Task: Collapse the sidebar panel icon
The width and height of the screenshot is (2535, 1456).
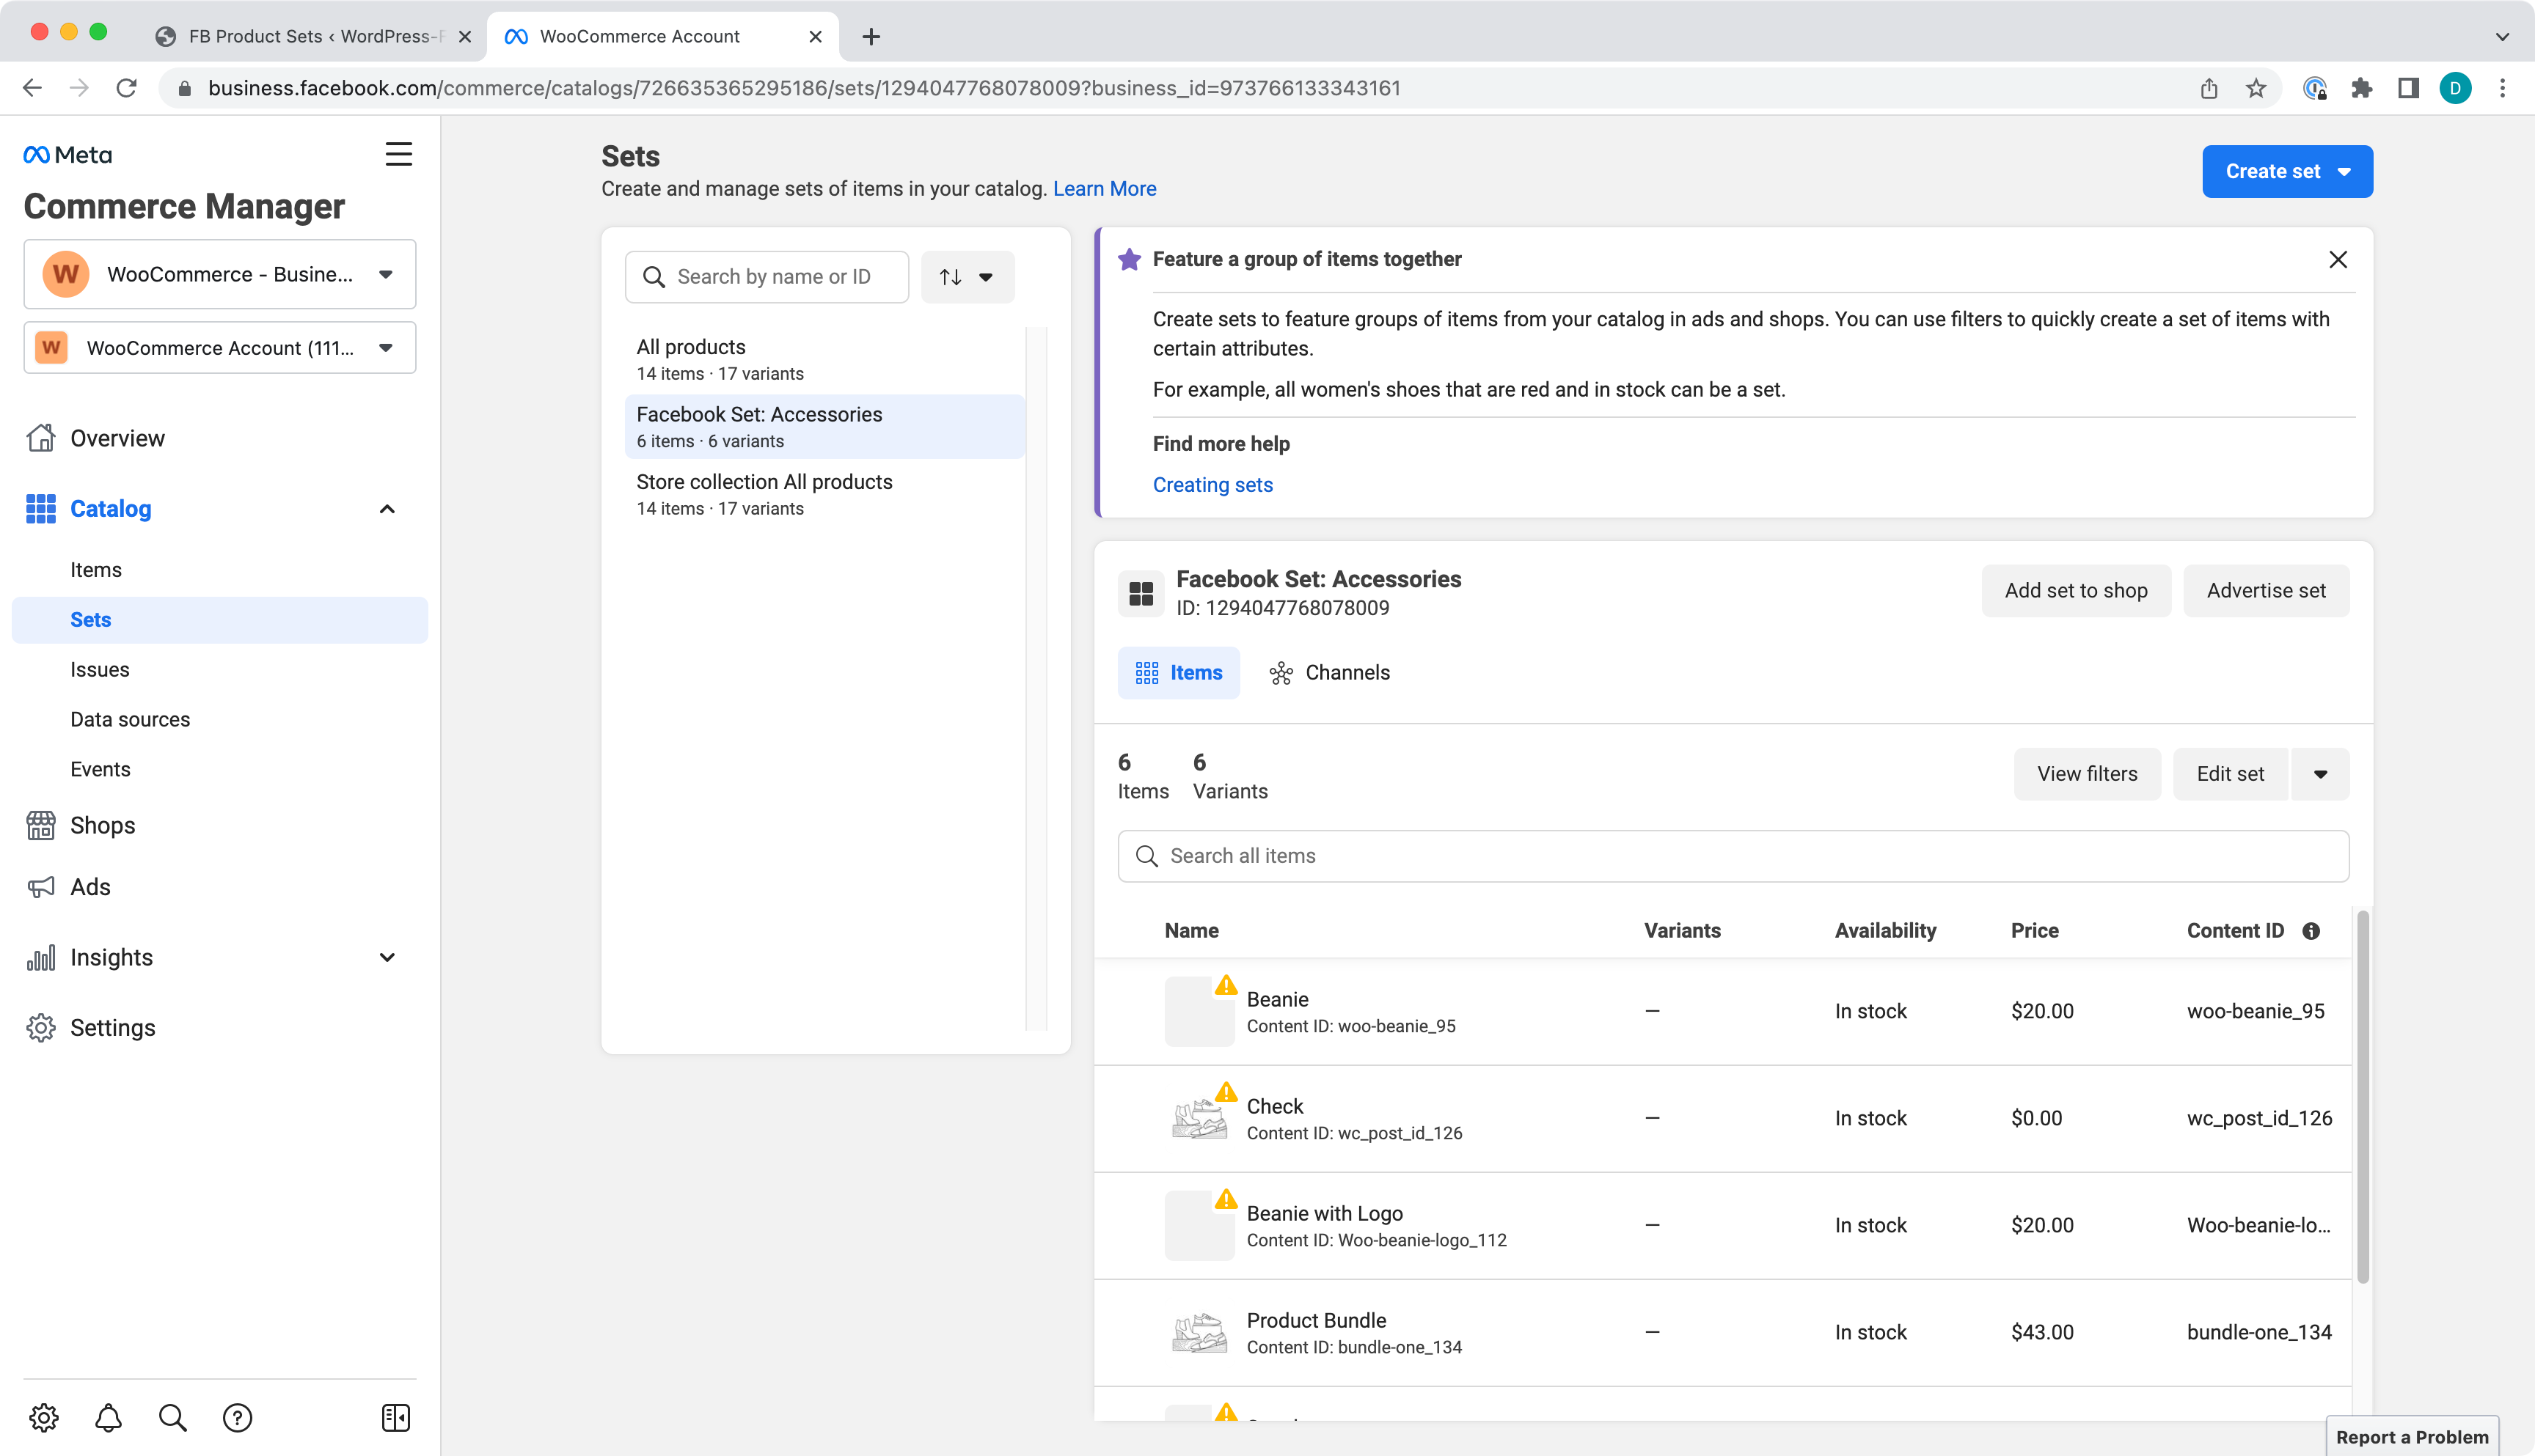Action: pos(396,1417)
